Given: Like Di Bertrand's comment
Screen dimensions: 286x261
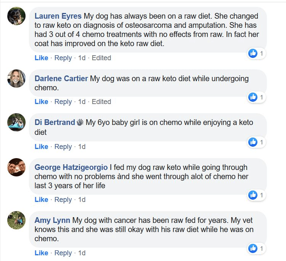Looking at the screenshot, I should pos(41,147).
